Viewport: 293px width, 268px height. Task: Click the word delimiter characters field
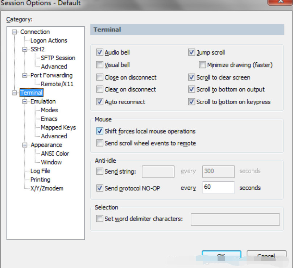click(x=235, y=219)
